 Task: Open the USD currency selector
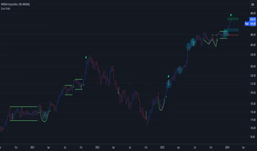pyautogui.click(x=253, y=5)
